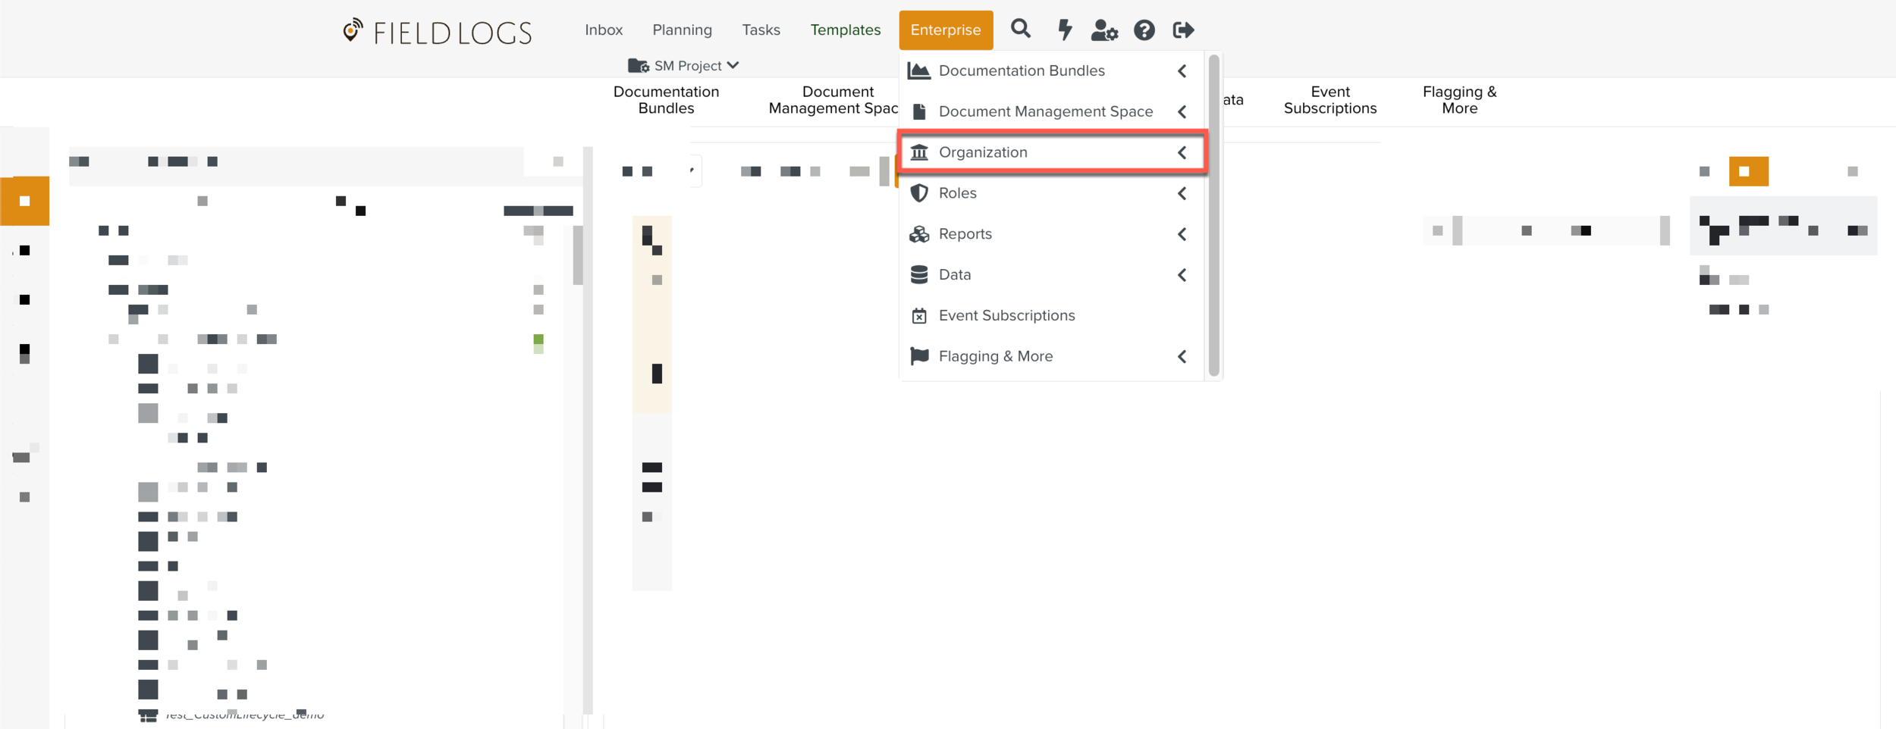The width and height of the screenshot is (1896, 729).
Task: Open the SM Project dropdown
Action: (684, 66)
